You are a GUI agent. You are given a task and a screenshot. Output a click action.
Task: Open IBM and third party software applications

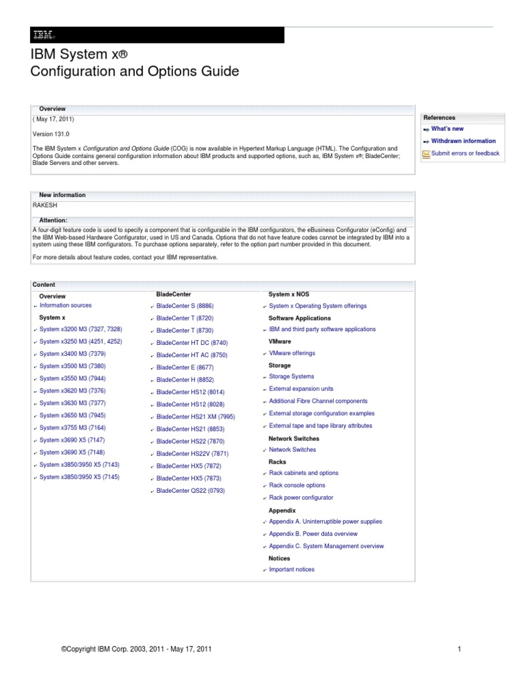pyautogui.click(x=322, y=329)
